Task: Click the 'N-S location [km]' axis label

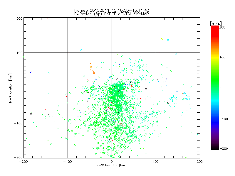Action: pyautogui.click(x=10, y=88)
